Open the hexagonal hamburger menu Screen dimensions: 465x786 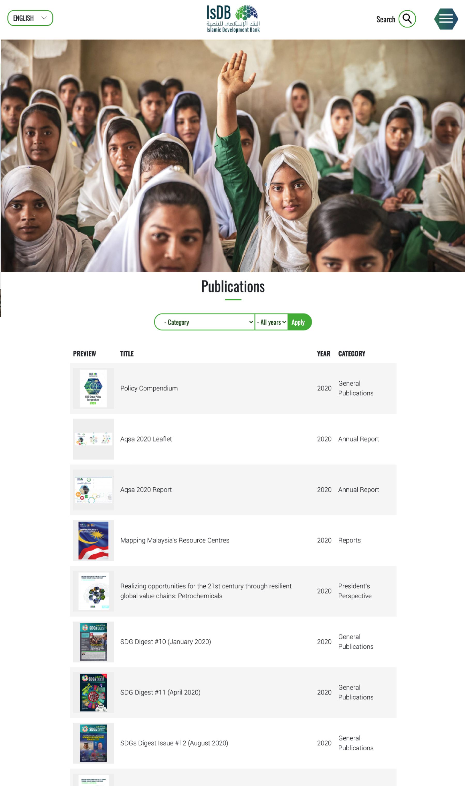(x=446, y=19)
